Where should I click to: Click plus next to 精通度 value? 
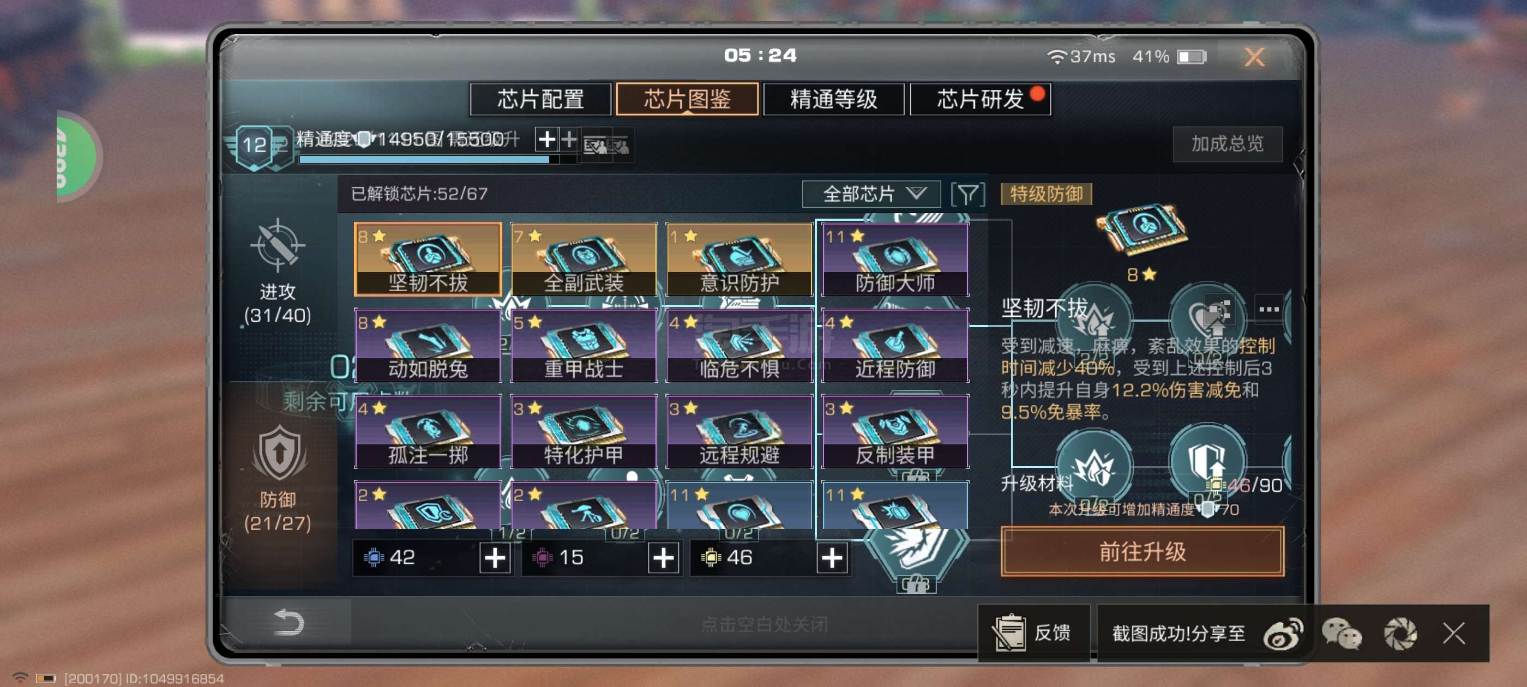coord(546,140)
